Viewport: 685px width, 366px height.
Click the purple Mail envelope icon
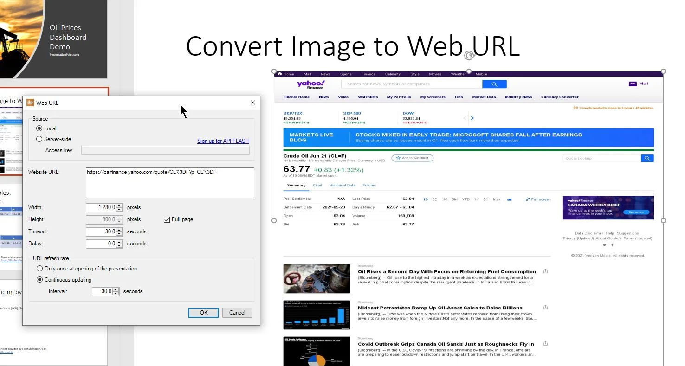[633, 84]
